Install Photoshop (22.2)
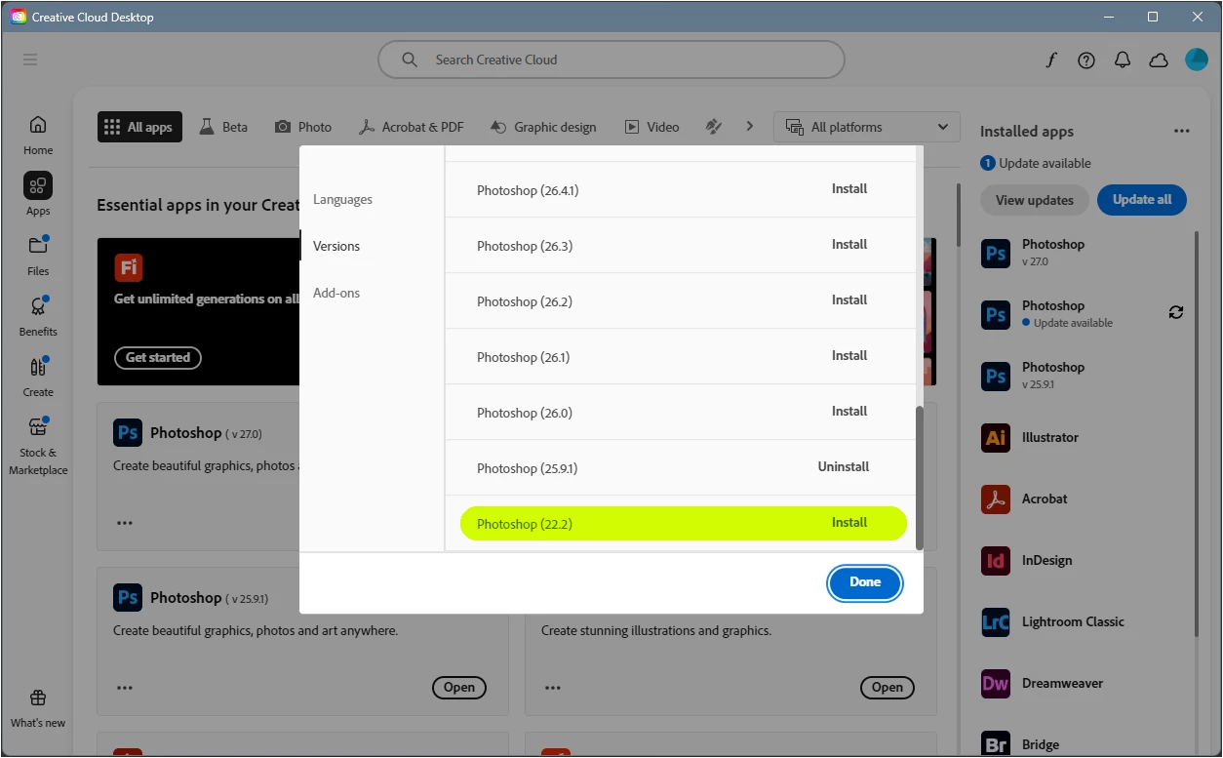1223x758 pixels. [x=849, y=523]
